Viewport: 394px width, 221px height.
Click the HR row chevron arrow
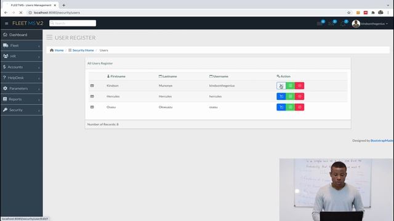click(x=39, y=57)
